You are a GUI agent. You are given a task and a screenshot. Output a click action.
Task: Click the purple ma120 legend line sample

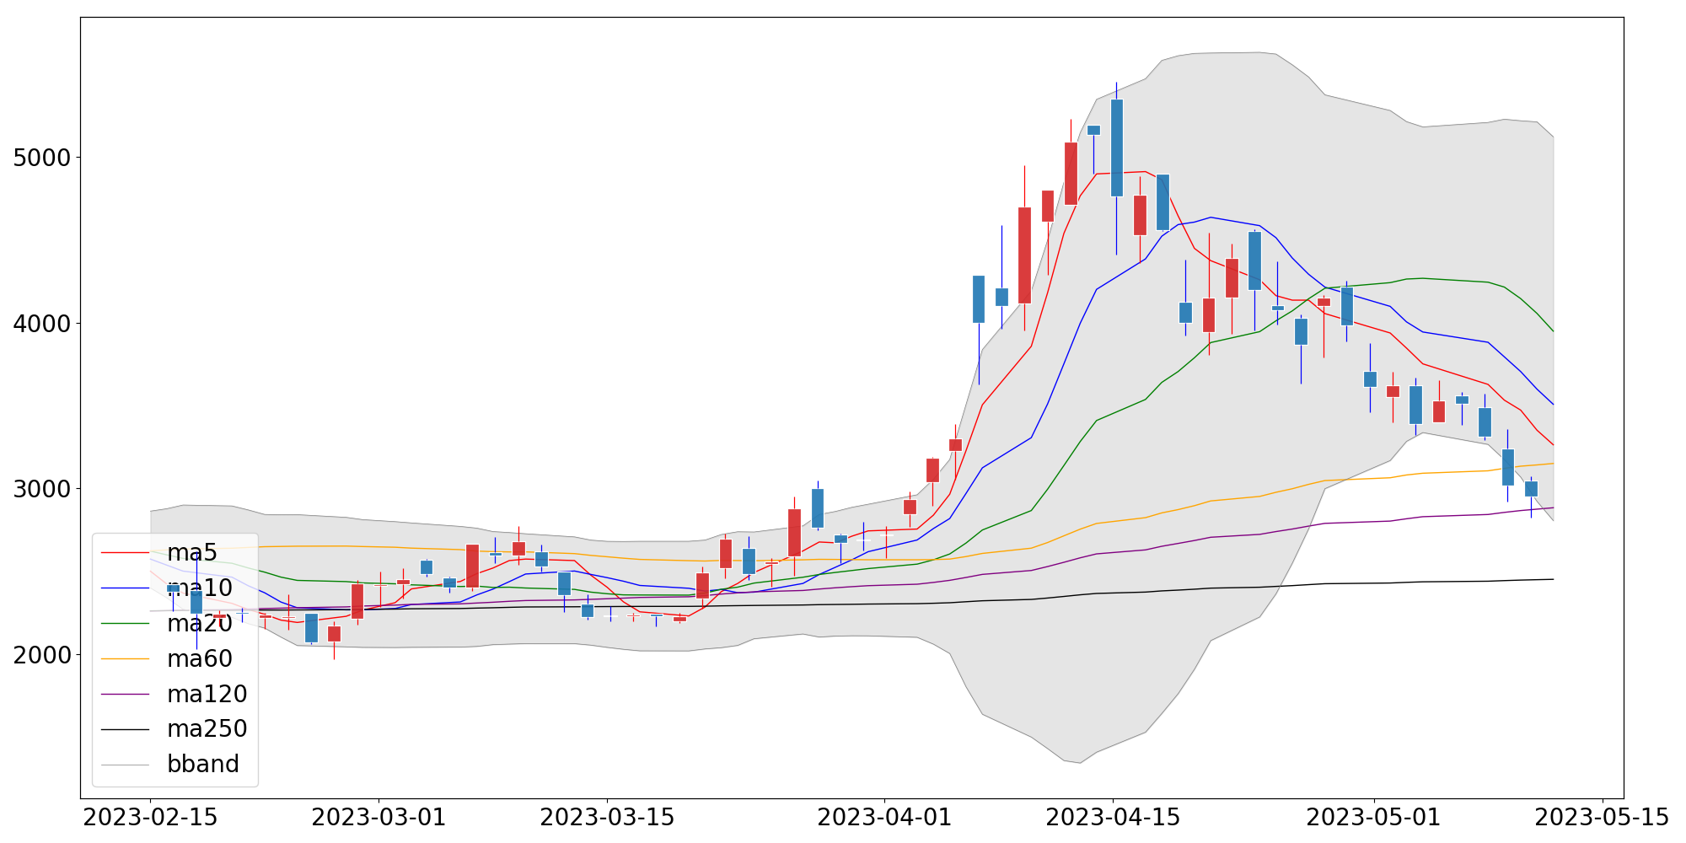point(125,694)
